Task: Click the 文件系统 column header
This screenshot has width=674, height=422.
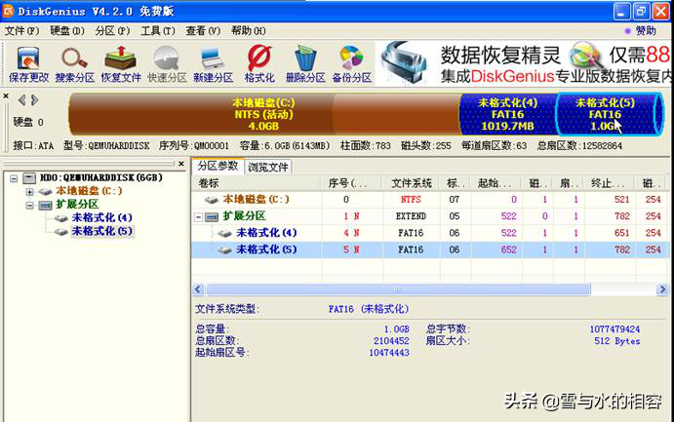Action: [412, 183]
